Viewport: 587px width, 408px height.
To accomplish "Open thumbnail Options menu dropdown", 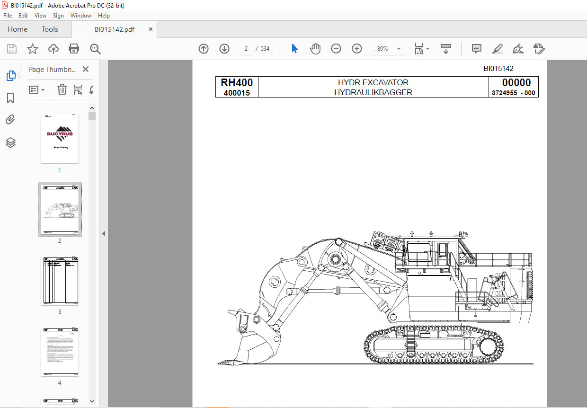I will [x=37, y=89].
